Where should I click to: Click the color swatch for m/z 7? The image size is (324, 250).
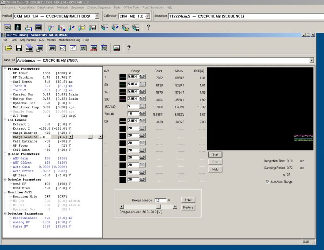(123, 77)
